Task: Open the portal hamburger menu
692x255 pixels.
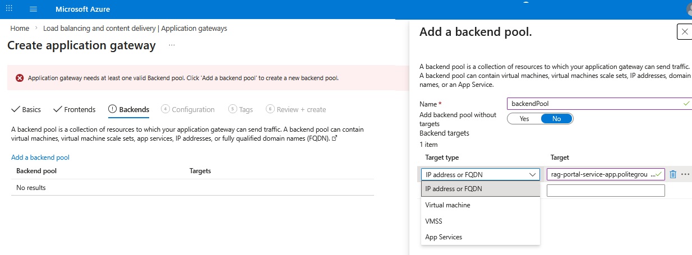Action: point(33,9)
